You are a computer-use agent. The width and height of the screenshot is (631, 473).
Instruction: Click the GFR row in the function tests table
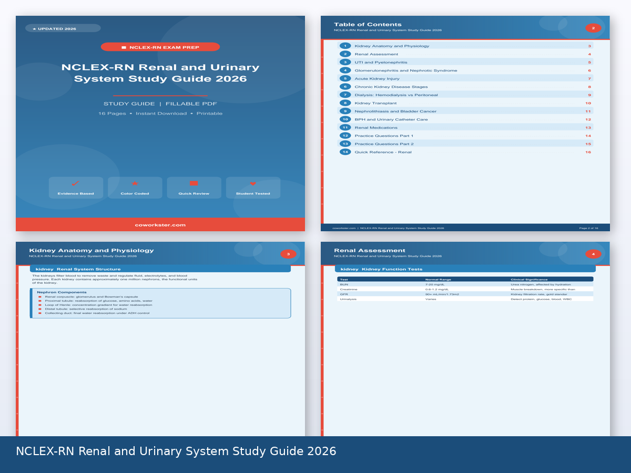coord(465,294)
